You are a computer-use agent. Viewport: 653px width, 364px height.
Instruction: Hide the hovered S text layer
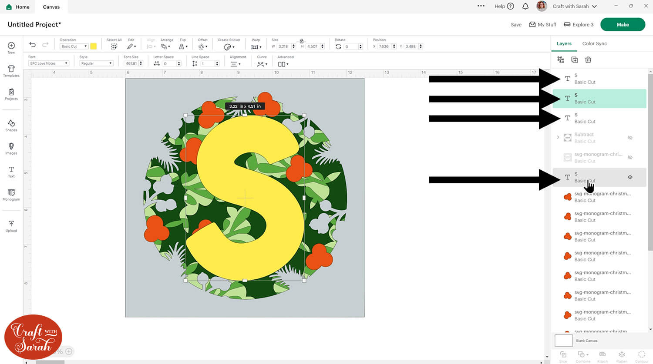pyautogui.click(x=630, y=177)
